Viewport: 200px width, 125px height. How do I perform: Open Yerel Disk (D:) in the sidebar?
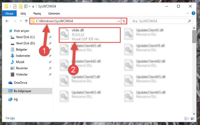(x=25, y=43)
